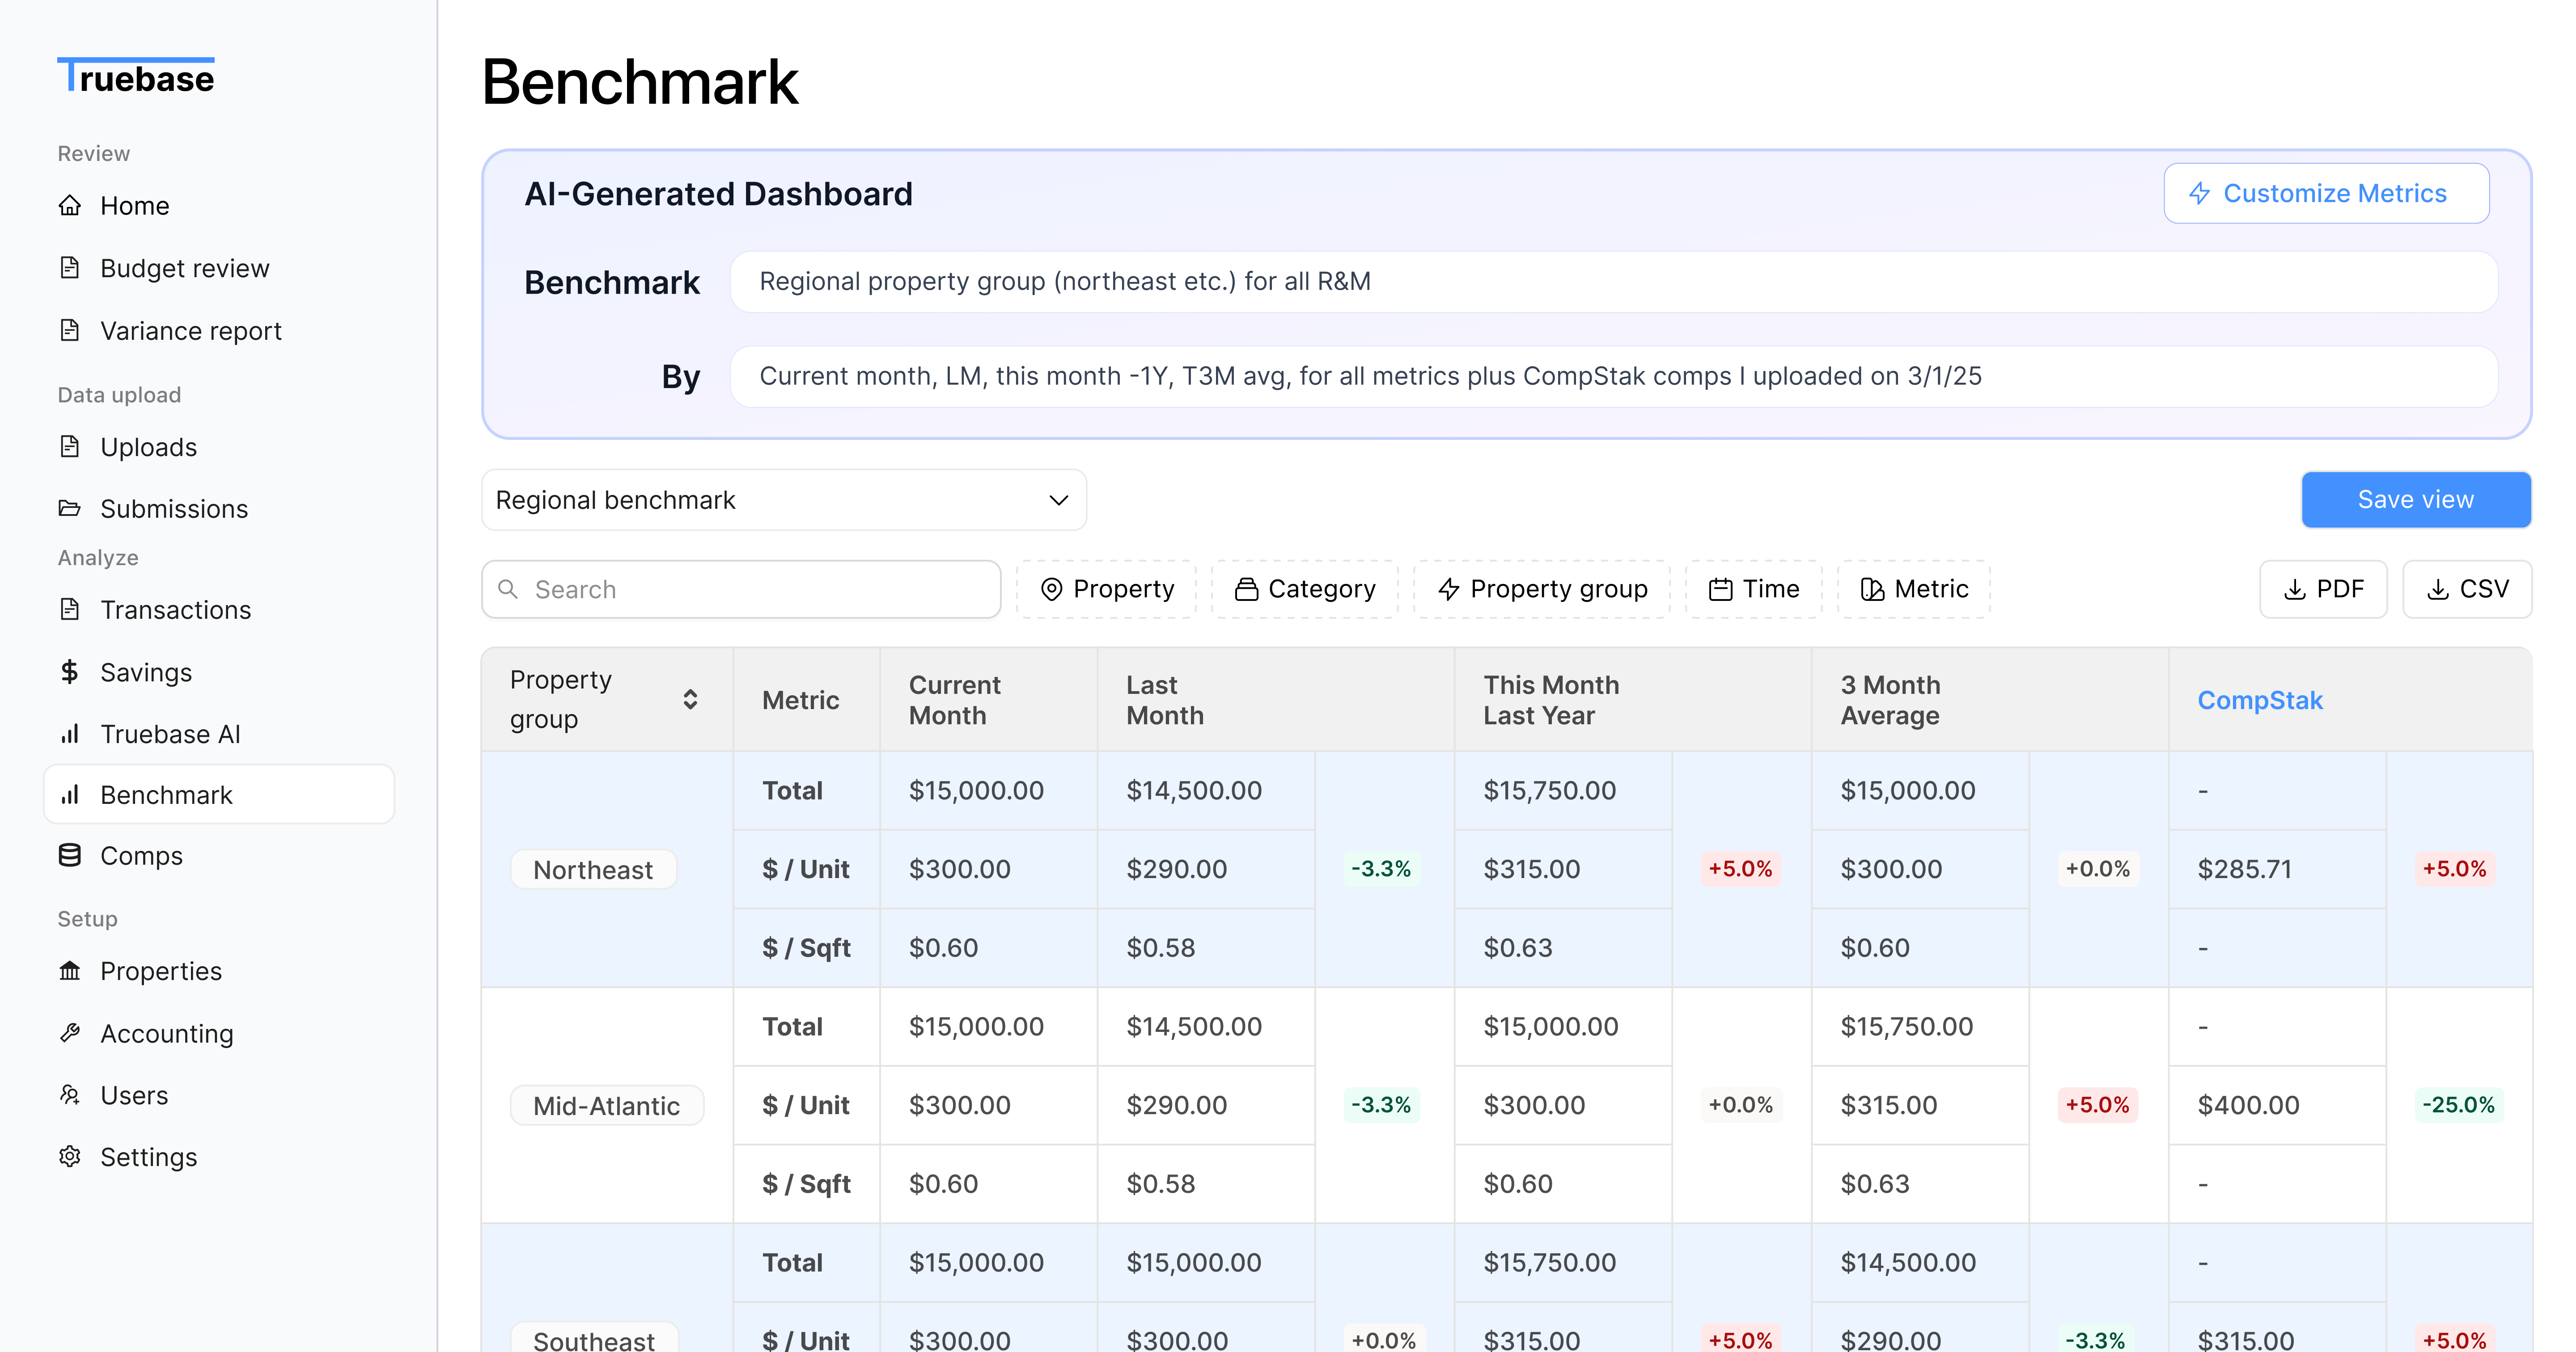The image size is (2576, 1352).
Task: Click the Savings dollar sign icon
Action: tap(69, 672)
